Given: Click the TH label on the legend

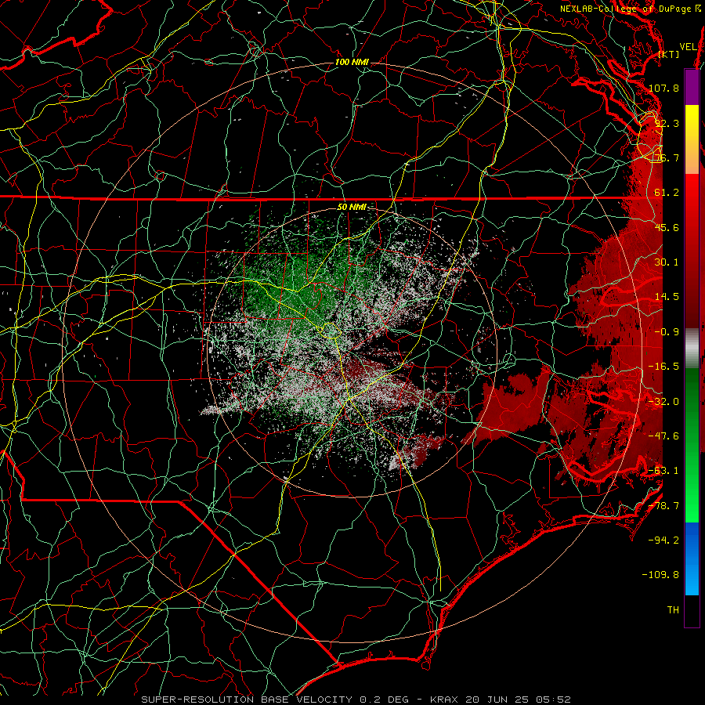Looking at the screenshot, I should click(673, 610).
